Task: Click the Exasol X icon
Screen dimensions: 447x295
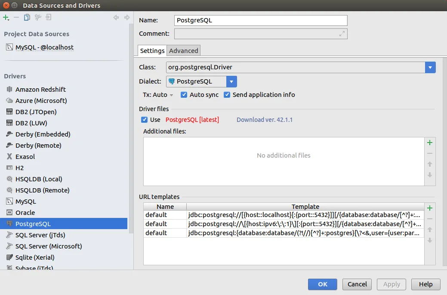Action: click(x=9, y=156)
